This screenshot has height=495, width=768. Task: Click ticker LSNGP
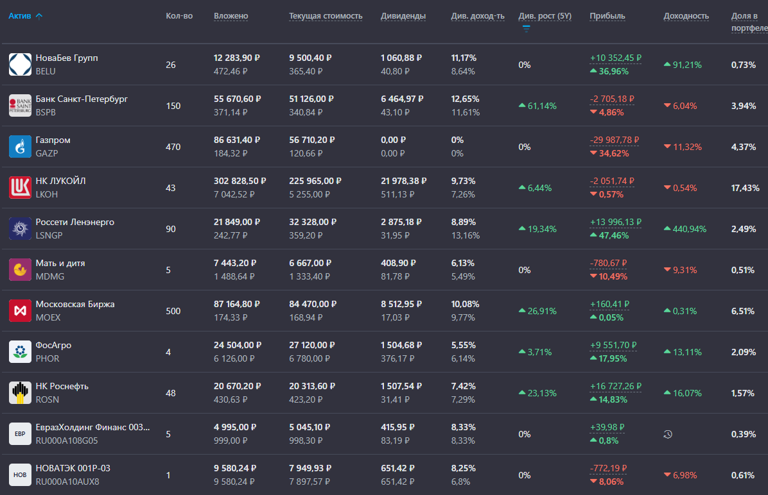49,235
